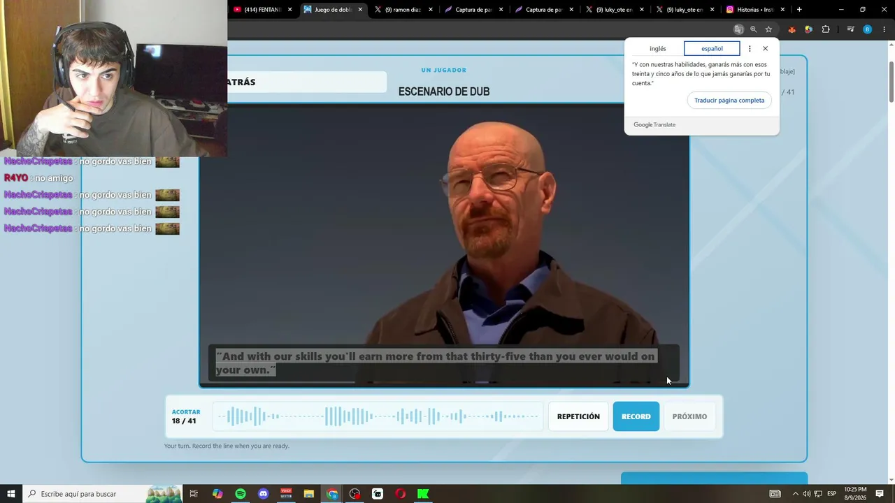Open Opera browser from the taskbar
Viewport: 895px width, 503px height.
pos(401,494)
